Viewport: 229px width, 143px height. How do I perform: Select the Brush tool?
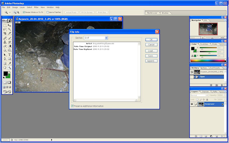9,38
